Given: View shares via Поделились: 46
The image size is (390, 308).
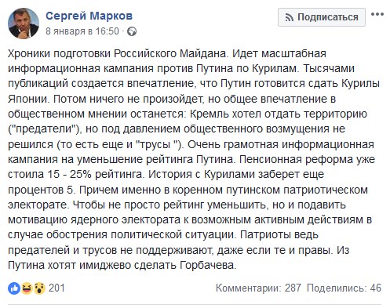Looking at the screenshot, I should point(344,288).
